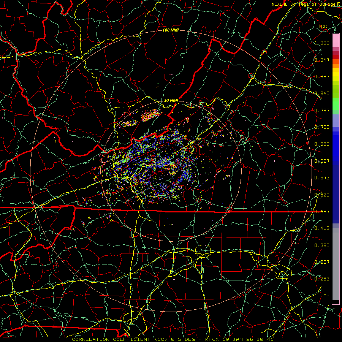342x342 pixels.
Task: Click the 0.947 legend value
Action: 322,60
